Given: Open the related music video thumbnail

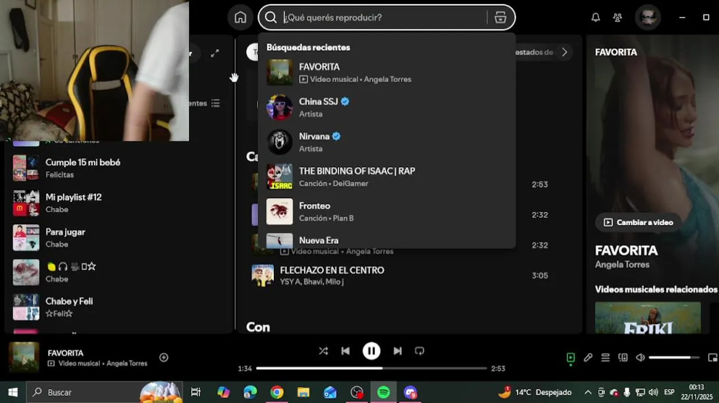Looking at the screenshot, I should tap(648, 318).
